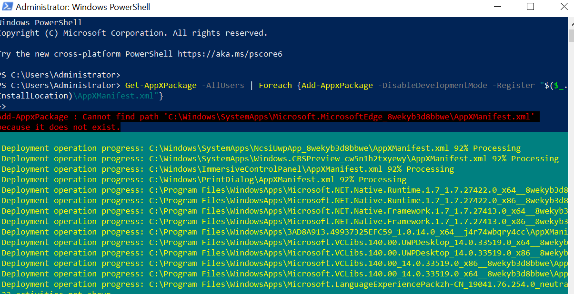Viewport: 574px width, 294px height.
Task: Click the Foreach keyword
Action: coord(275,85)
